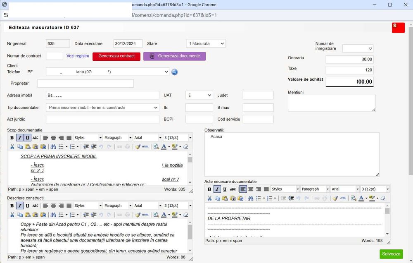This screenshot has width=413, height=263.
Task: Decrease indent in Scop documentatie editor
Action: click(86, 147)
